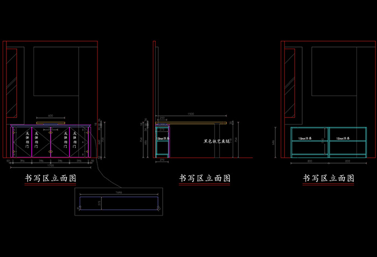Select the middle elevation title 书写区立面图

[x=205, y=178]
